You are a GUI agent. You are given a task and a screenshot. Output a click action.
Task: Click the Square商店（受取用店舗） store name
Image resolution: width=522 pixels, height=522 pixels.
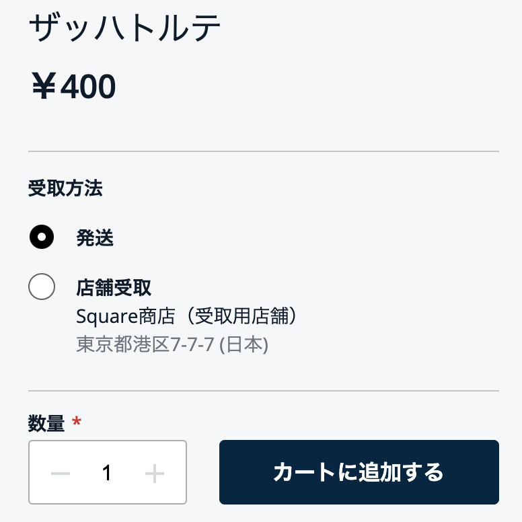click(186, 316)
